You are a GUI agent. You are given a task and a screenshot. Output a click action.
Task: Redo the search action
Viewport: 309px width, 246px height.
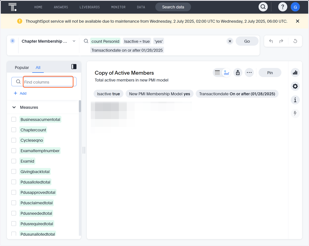(x=281, y=41)
